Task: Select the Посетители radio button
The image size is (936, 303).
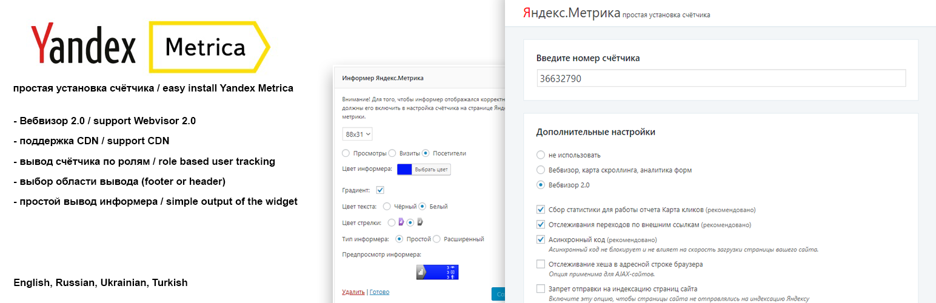Action: click(x=426, y=153)
